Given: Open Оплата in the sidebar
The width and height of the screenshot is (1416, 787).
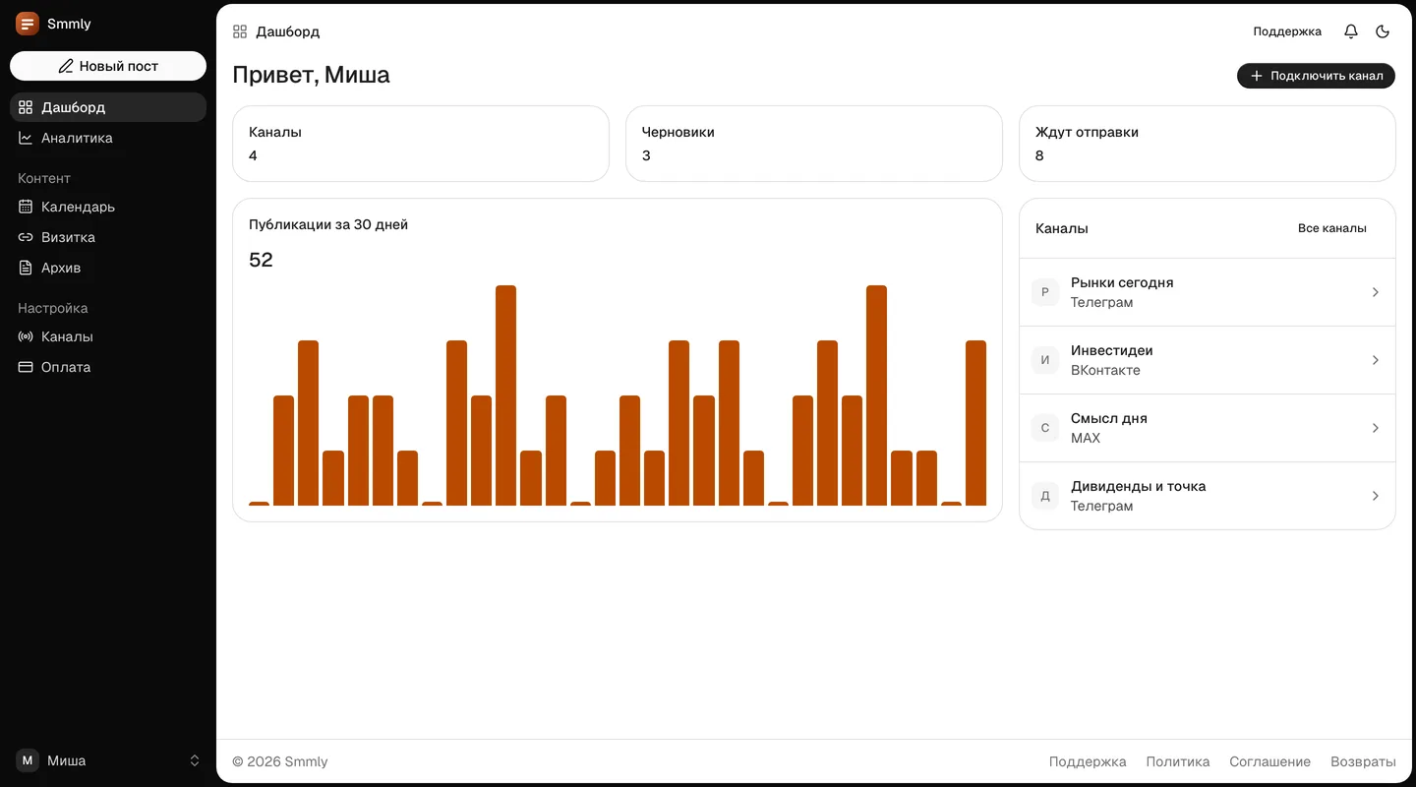Looking at the screenshot, I should point(108,367).
